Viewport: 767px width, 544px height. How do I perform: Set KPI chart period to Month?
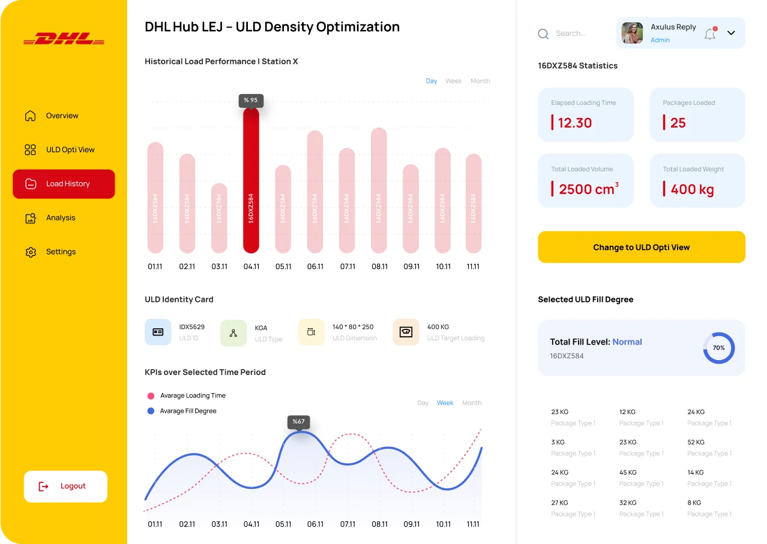[472, 403]
